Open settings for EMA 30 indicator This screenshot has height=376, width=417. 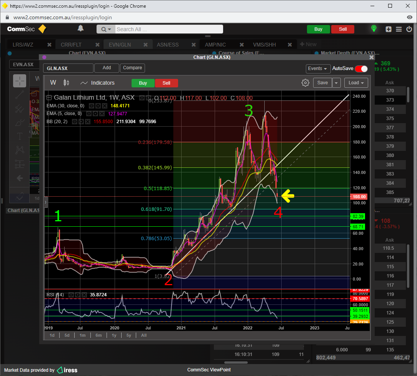98,106
